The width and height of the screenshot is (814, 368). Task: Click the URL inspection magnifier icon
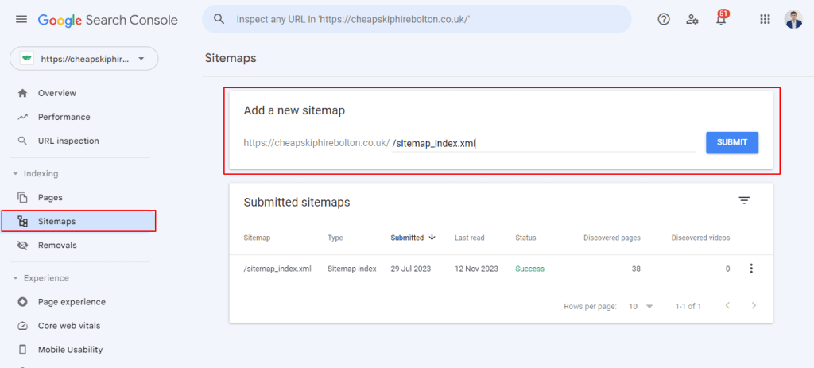point(22,141)
